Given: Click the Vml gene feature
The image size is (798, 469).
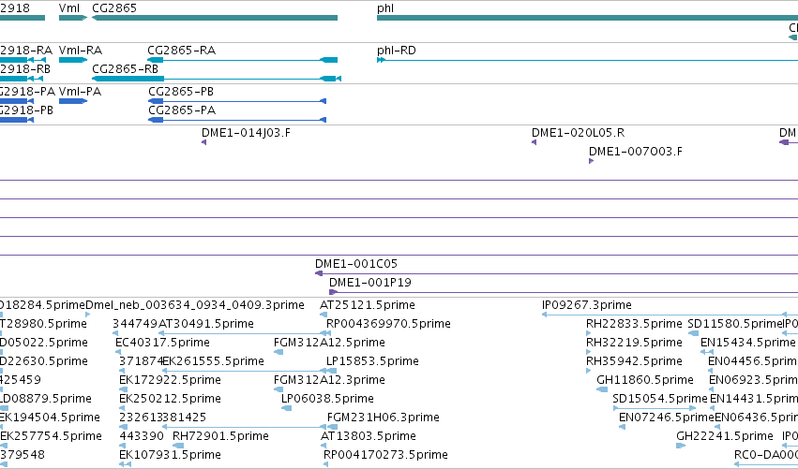Looking at the screenshot, I should (73, 18).
